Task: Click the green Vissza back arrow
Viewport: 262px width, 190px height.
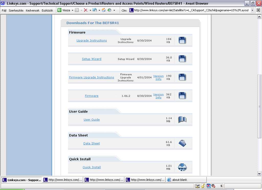Action: (59, 10)
